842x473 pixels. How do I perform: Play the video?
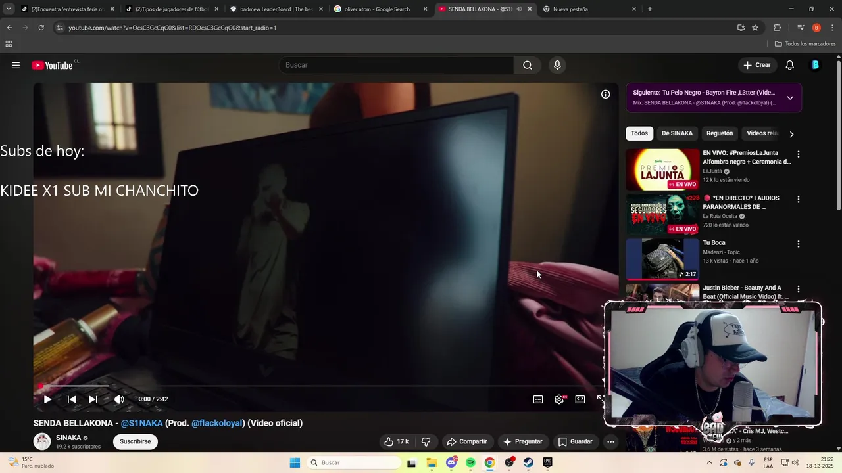[47, 399]
